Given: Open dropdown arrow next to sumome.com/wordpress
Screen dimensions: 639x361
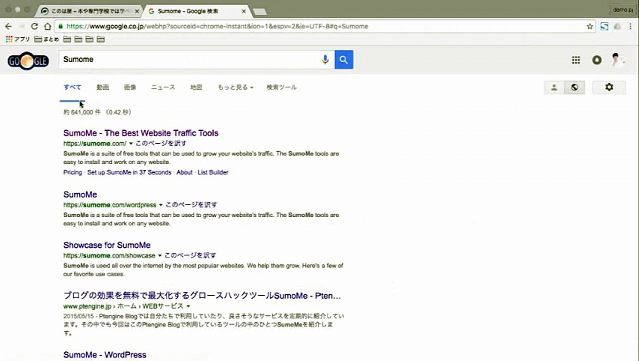Looking at the screenshot, I should point(161,205).
